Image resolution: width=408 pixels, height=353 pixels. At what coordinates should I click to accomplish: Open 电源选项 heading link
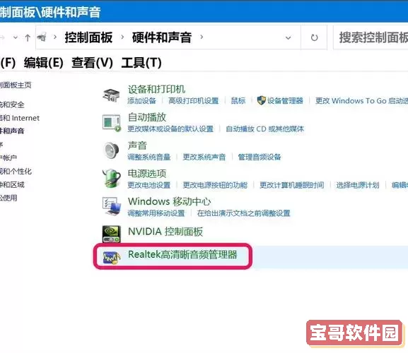click(147, 174)
